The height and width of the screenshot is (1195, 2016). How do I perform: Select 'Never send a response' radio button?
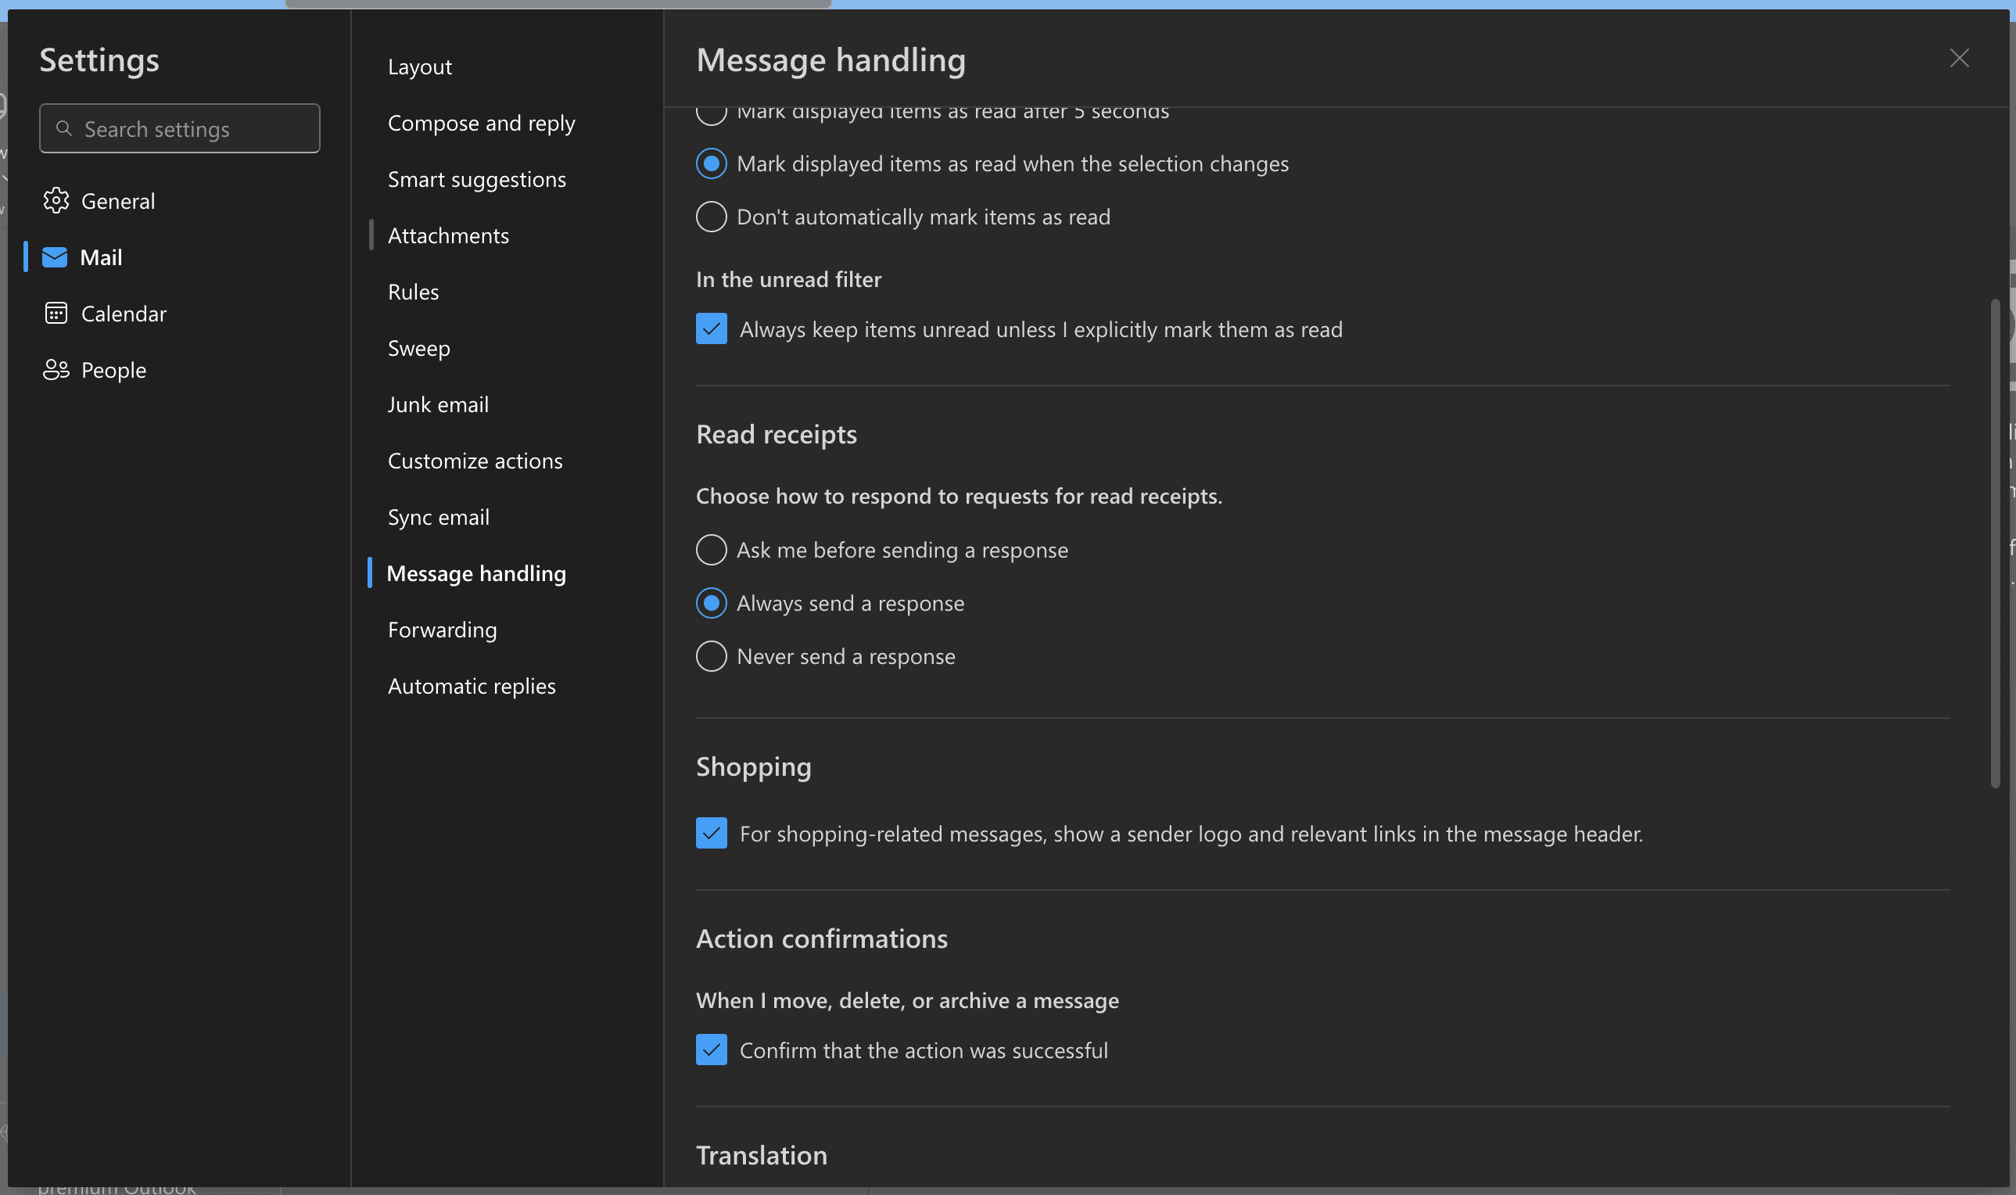711,656
